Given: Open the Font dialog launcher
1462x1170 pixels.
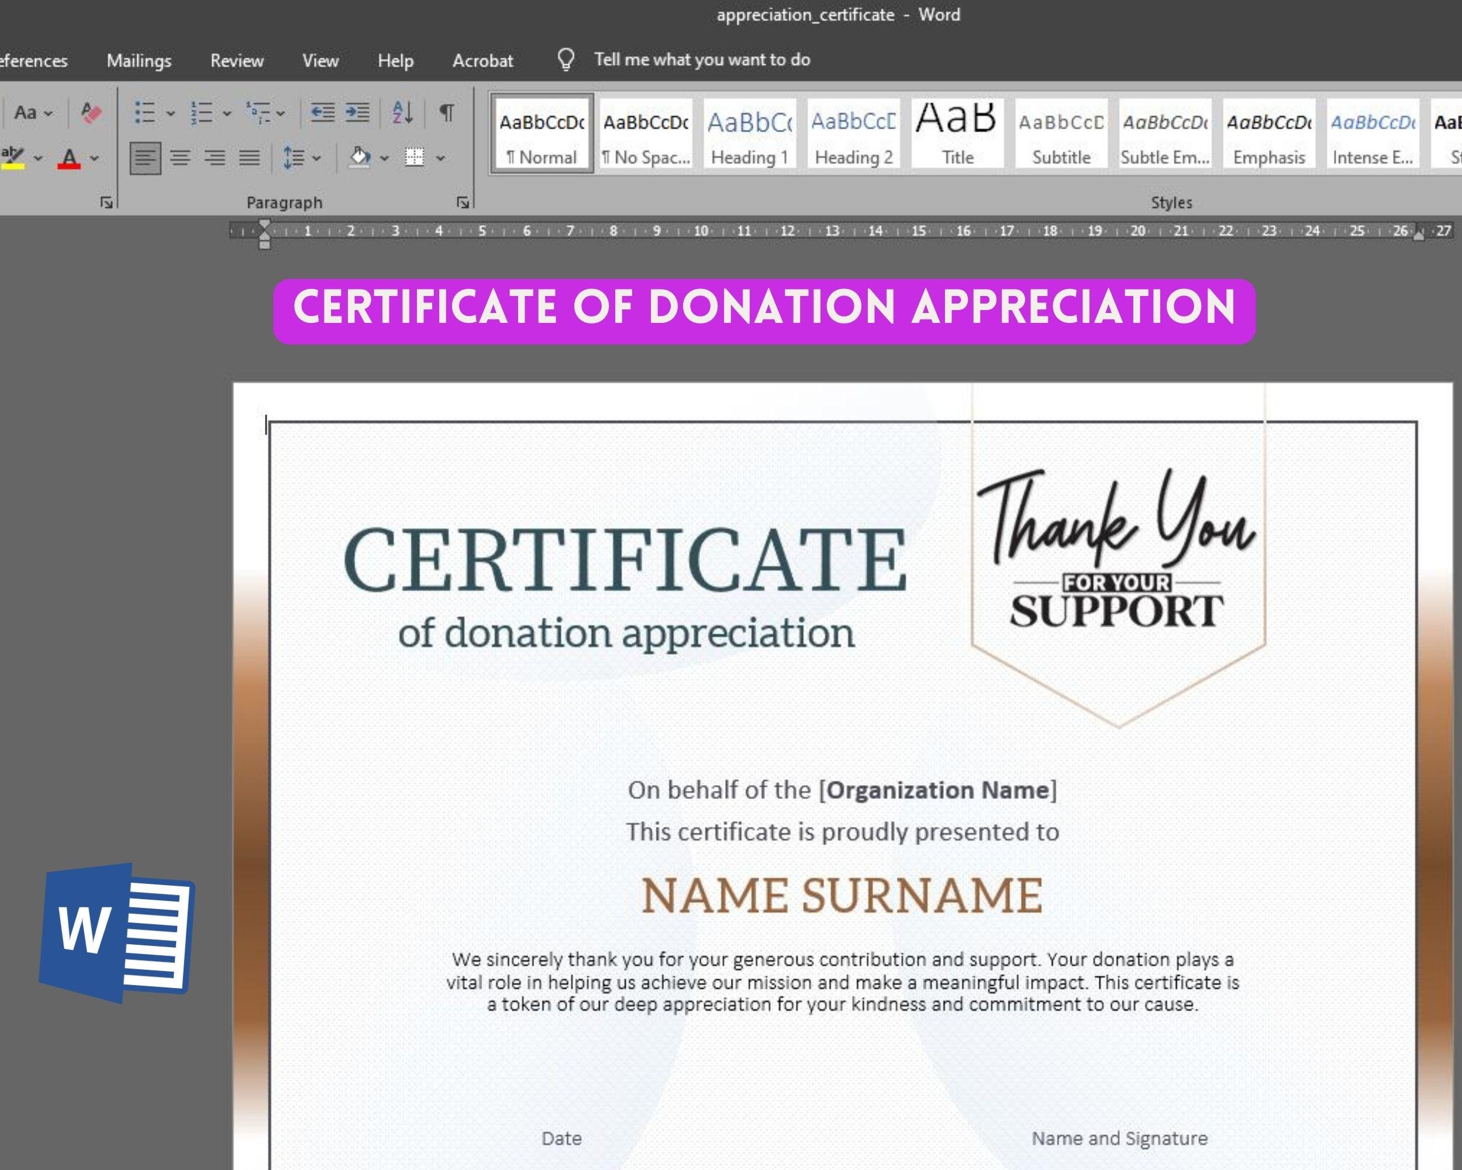Looking at the screenshot, I should [106, 202].
